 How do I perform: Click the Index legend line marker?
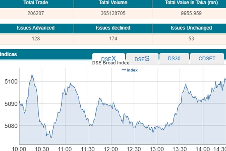click(124, 70)
